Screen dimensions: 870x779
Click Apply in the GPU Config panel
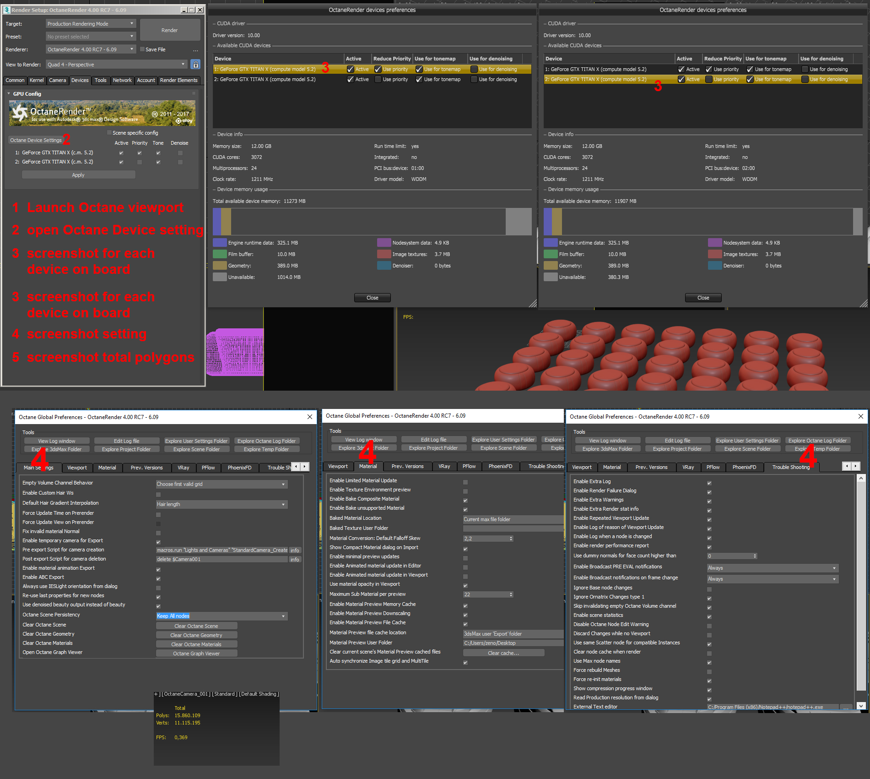pos(78,175)
